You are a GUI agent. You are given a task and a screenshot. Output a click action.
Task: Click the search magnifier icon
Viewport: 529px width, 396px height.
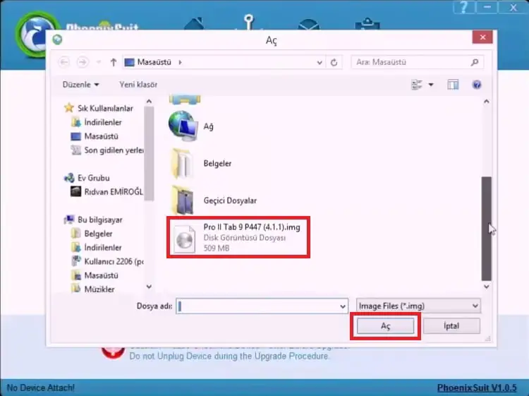(475, 62)
